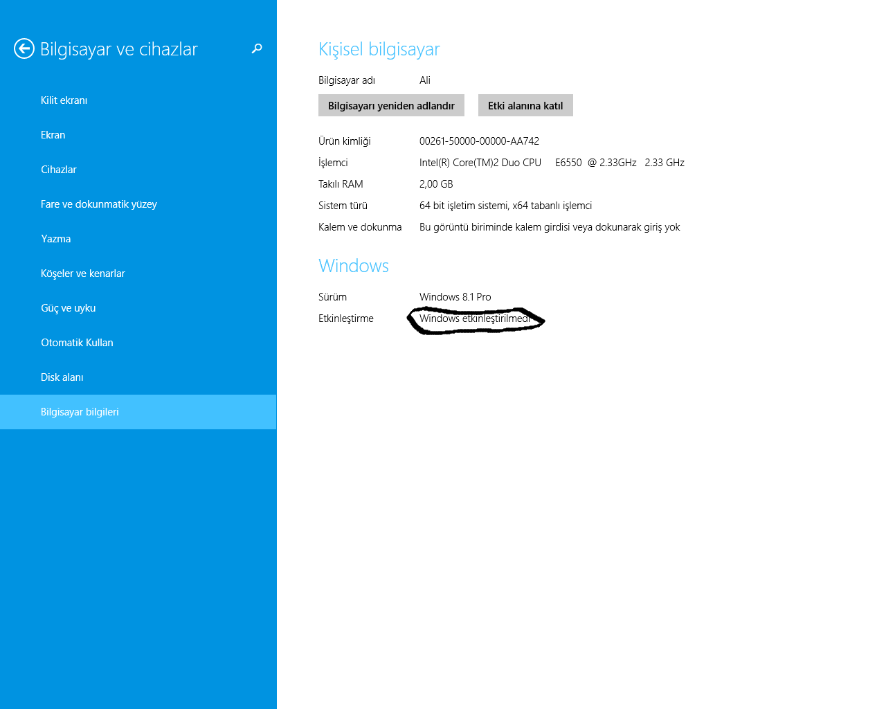
Task: Click the back arrow icon
Action: coord(24,48)
